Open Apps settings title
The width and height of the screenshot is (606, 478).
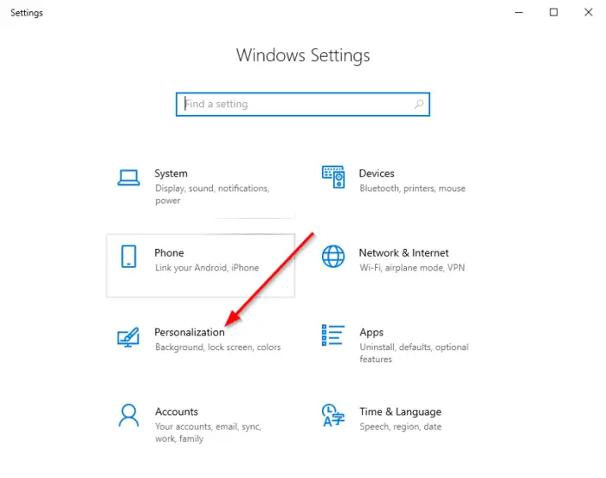coord(371,333)
